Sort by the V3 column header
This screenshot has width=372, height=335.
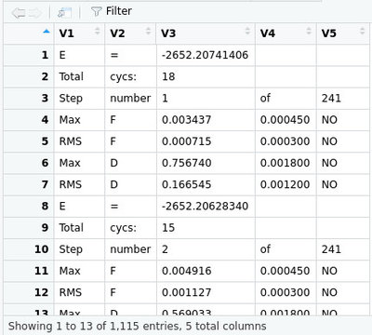coord(206,33)
